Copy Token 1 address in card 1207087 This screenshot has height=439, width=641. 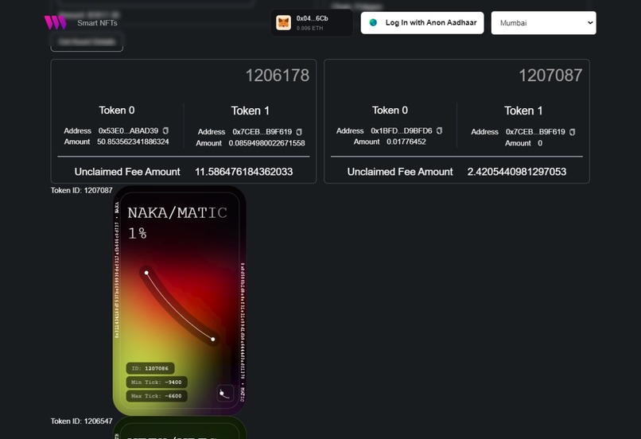[x=573, y=132]
